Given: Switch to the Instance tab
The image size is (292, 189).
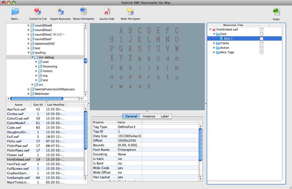Looking at the screenshot, I should [149, 116].
